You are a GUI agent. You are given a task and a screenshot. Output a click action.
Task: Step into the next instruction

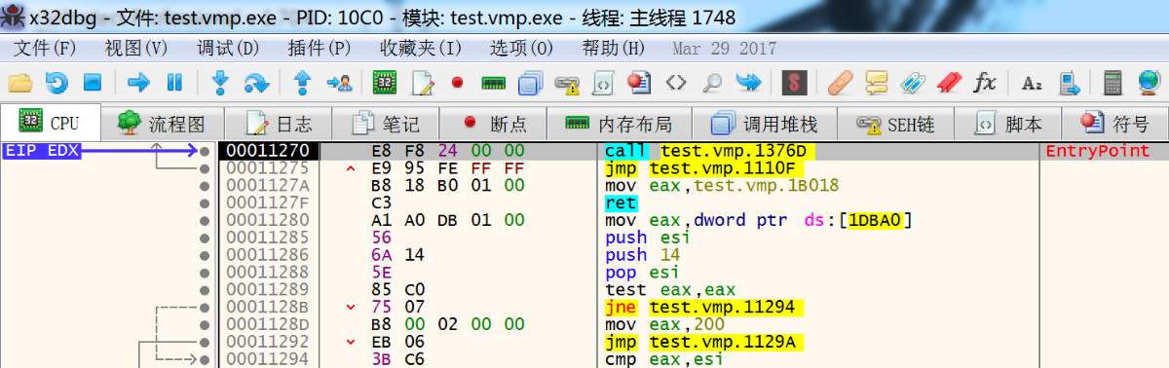click(x=220, y=83)
